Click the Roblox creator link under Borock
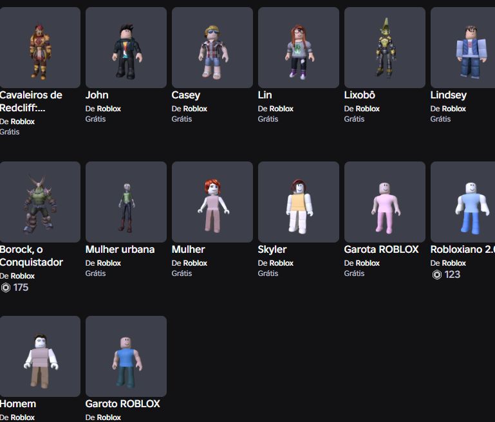 click(x=23, y=276)
